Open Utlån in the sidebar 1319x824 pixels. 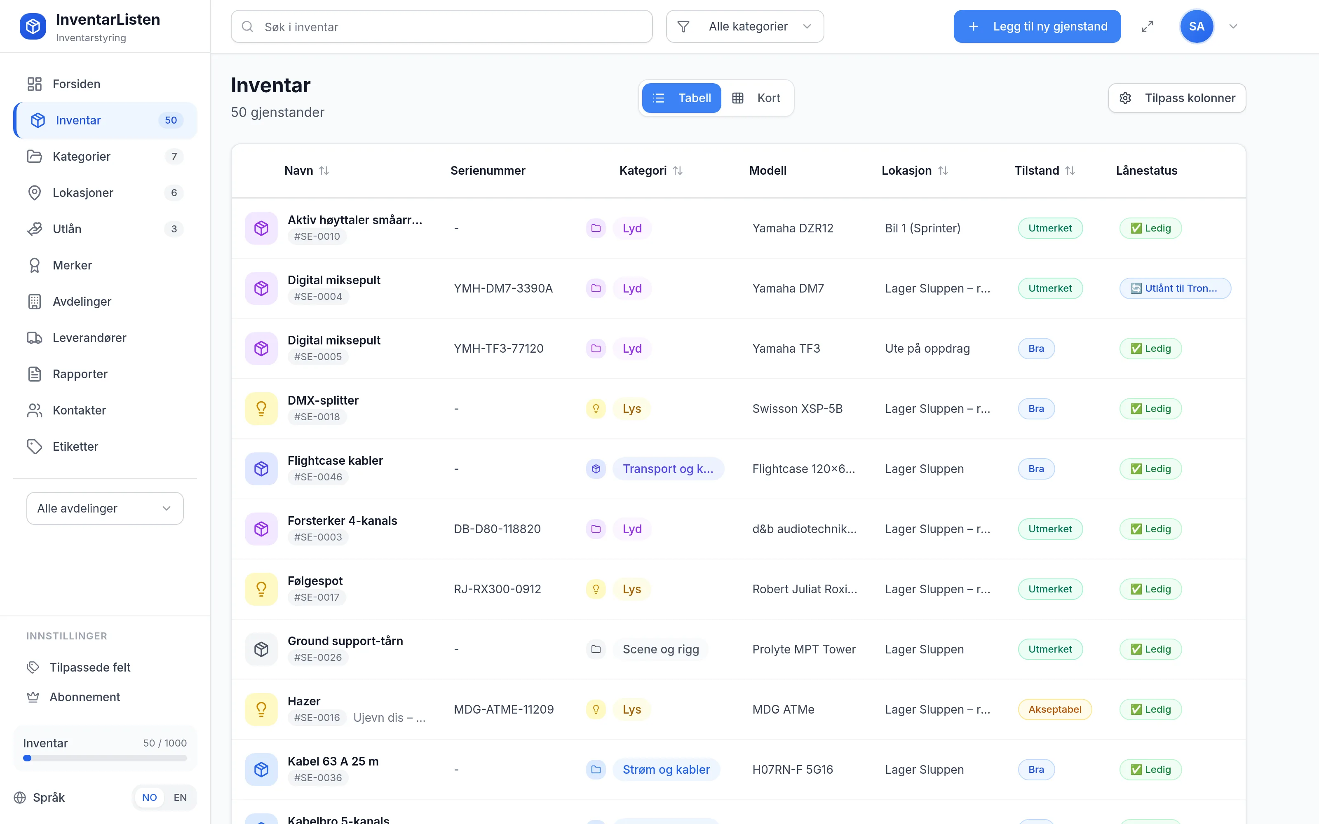tap(105, 229)
